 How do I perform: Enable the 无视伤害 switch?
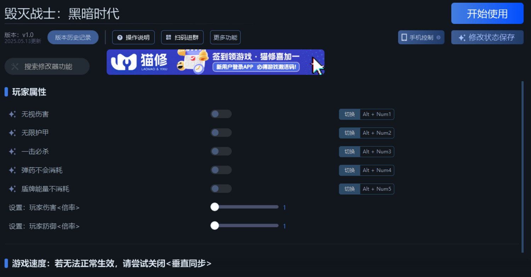coord(221,114)
